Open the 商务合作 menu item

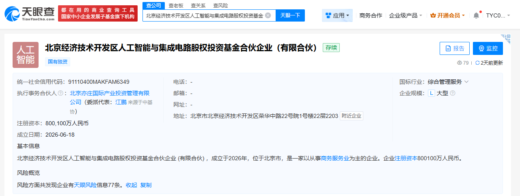[x=371, y=15]
